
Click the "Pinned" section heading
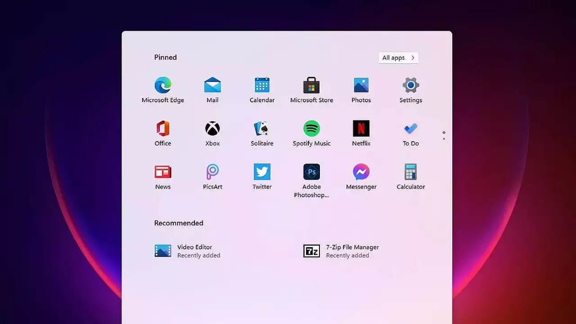click(x=166, y=57)
